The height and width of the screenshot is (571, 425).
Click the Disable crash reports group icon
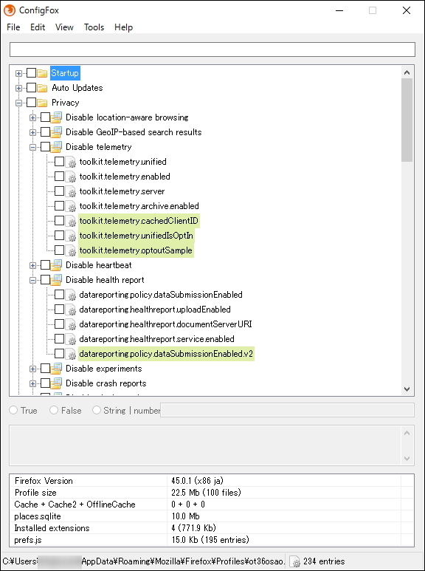pyautogui.click(x=56, y=383)
